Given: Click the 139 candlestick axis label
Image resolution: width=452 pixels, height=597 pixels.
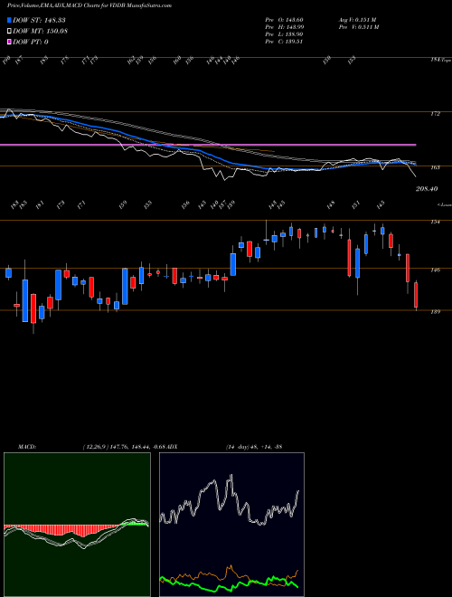Looking at the screenshot, I should point(436,312).
